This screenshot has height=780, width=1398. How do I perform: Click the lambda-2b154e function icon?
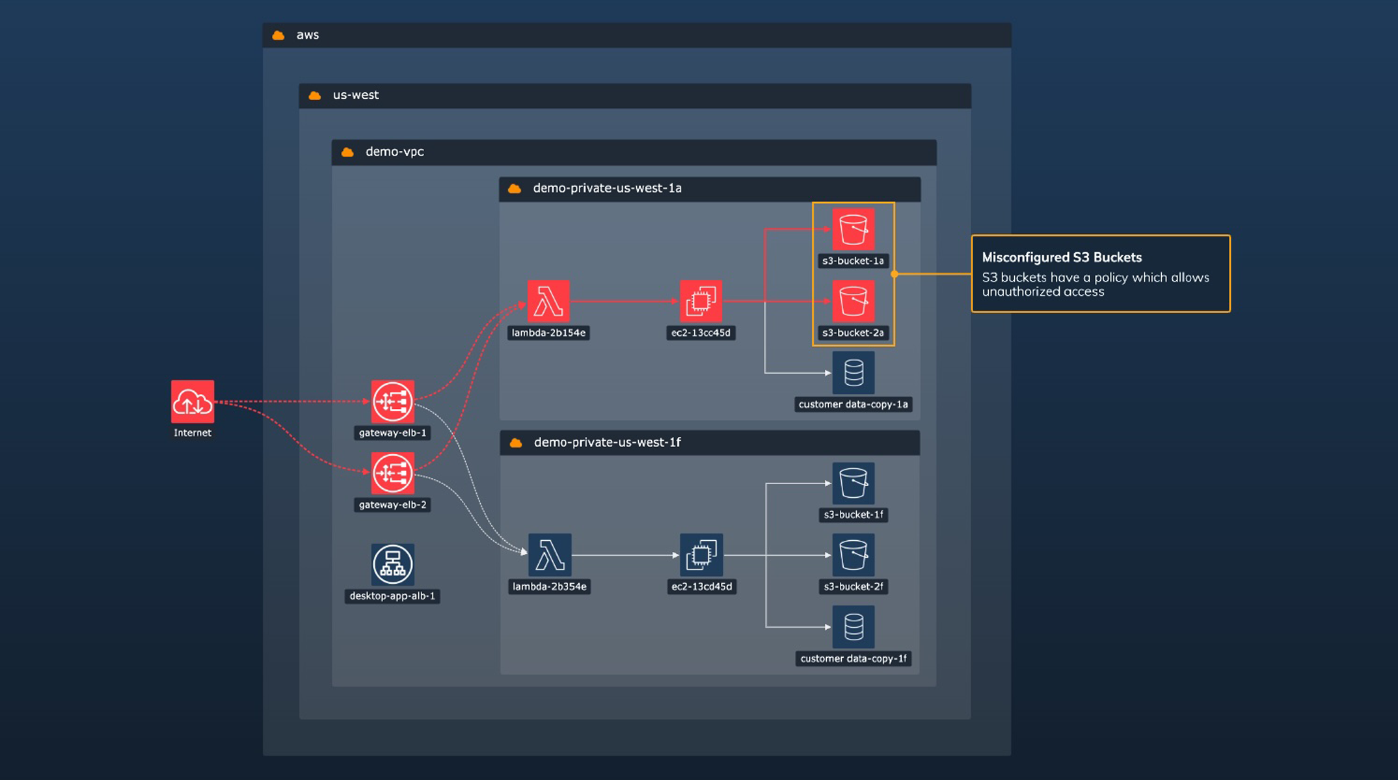pyautogui.click(x=548, y=301)
